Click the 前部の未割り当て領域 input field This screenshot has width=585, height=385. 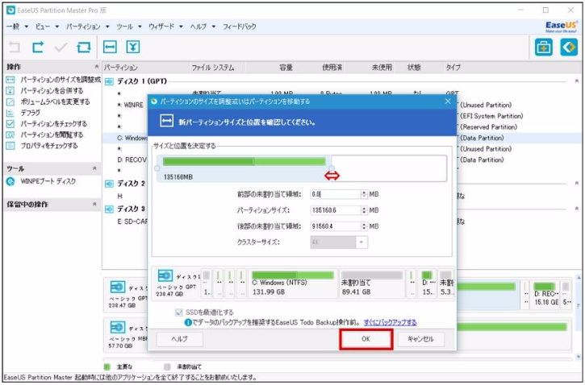(x=335, y=194)
